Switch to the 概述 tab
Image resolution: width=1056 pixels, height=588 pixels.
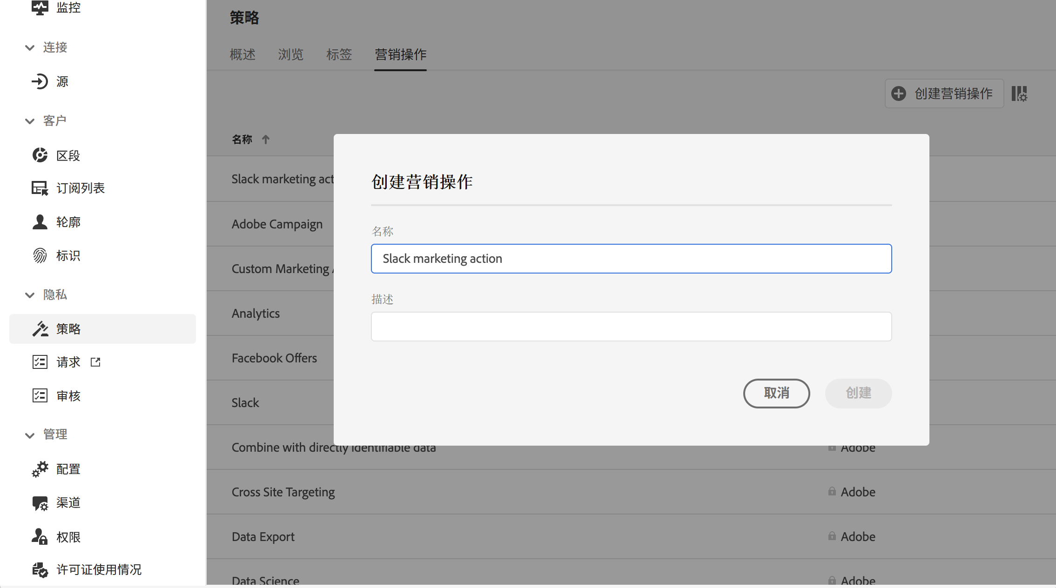[242, 54]
